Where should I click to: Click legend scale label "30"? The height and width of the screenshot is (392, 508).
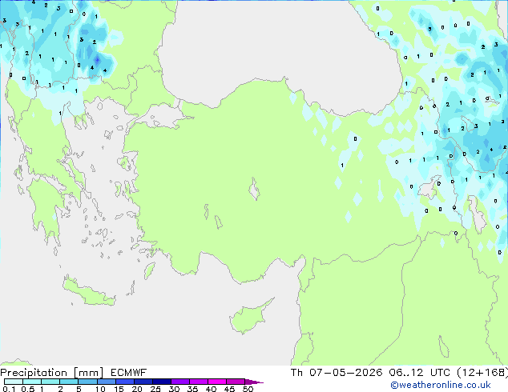click(x=174, y=389)
